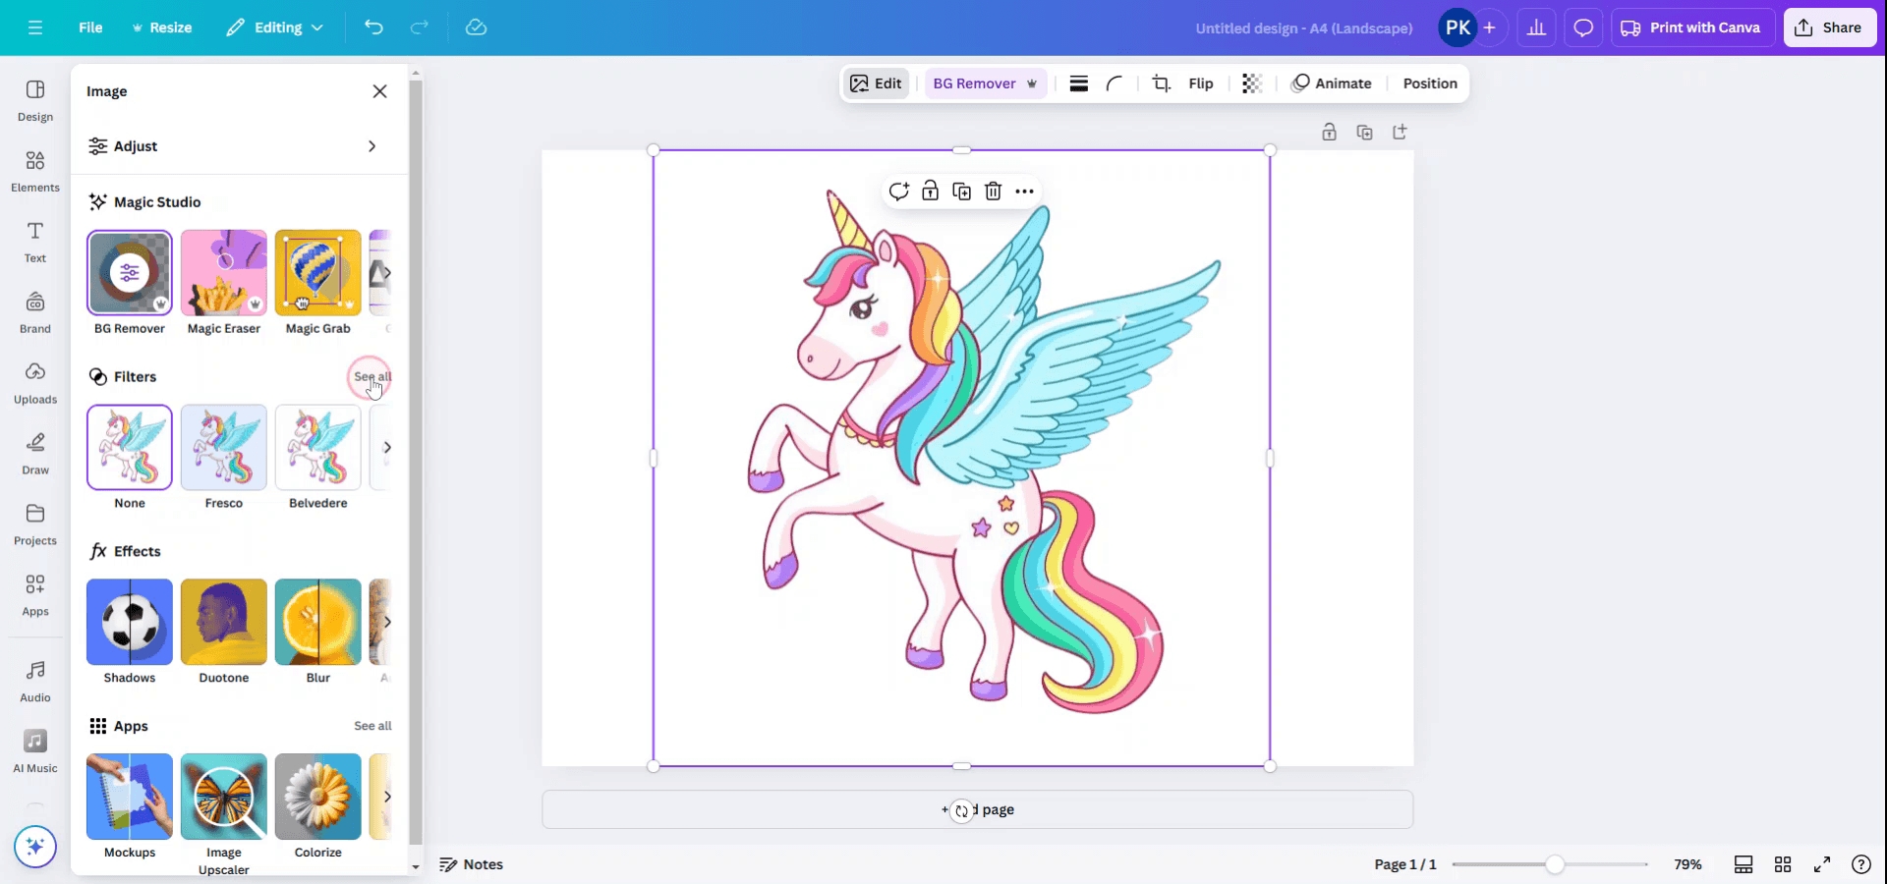Open the transparency checkerboard icon

(1251, 83)
